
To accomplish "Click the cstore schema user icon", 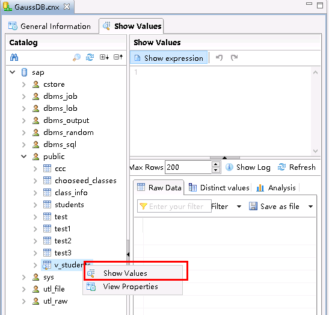I will click(35, 84).
